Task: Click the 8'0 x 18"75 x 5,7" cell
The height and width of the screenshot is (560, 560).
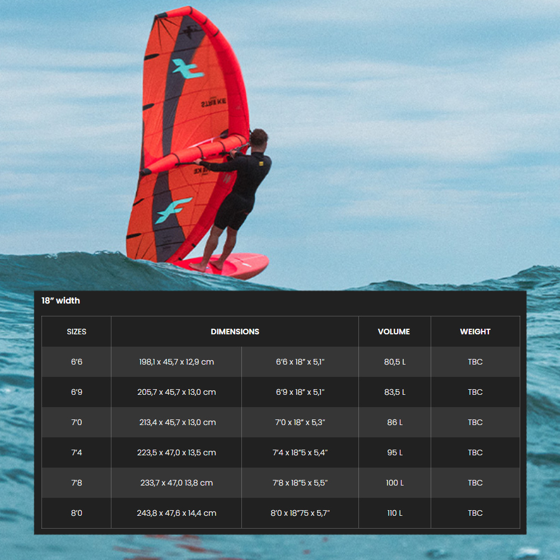Action: click(300, 513)
